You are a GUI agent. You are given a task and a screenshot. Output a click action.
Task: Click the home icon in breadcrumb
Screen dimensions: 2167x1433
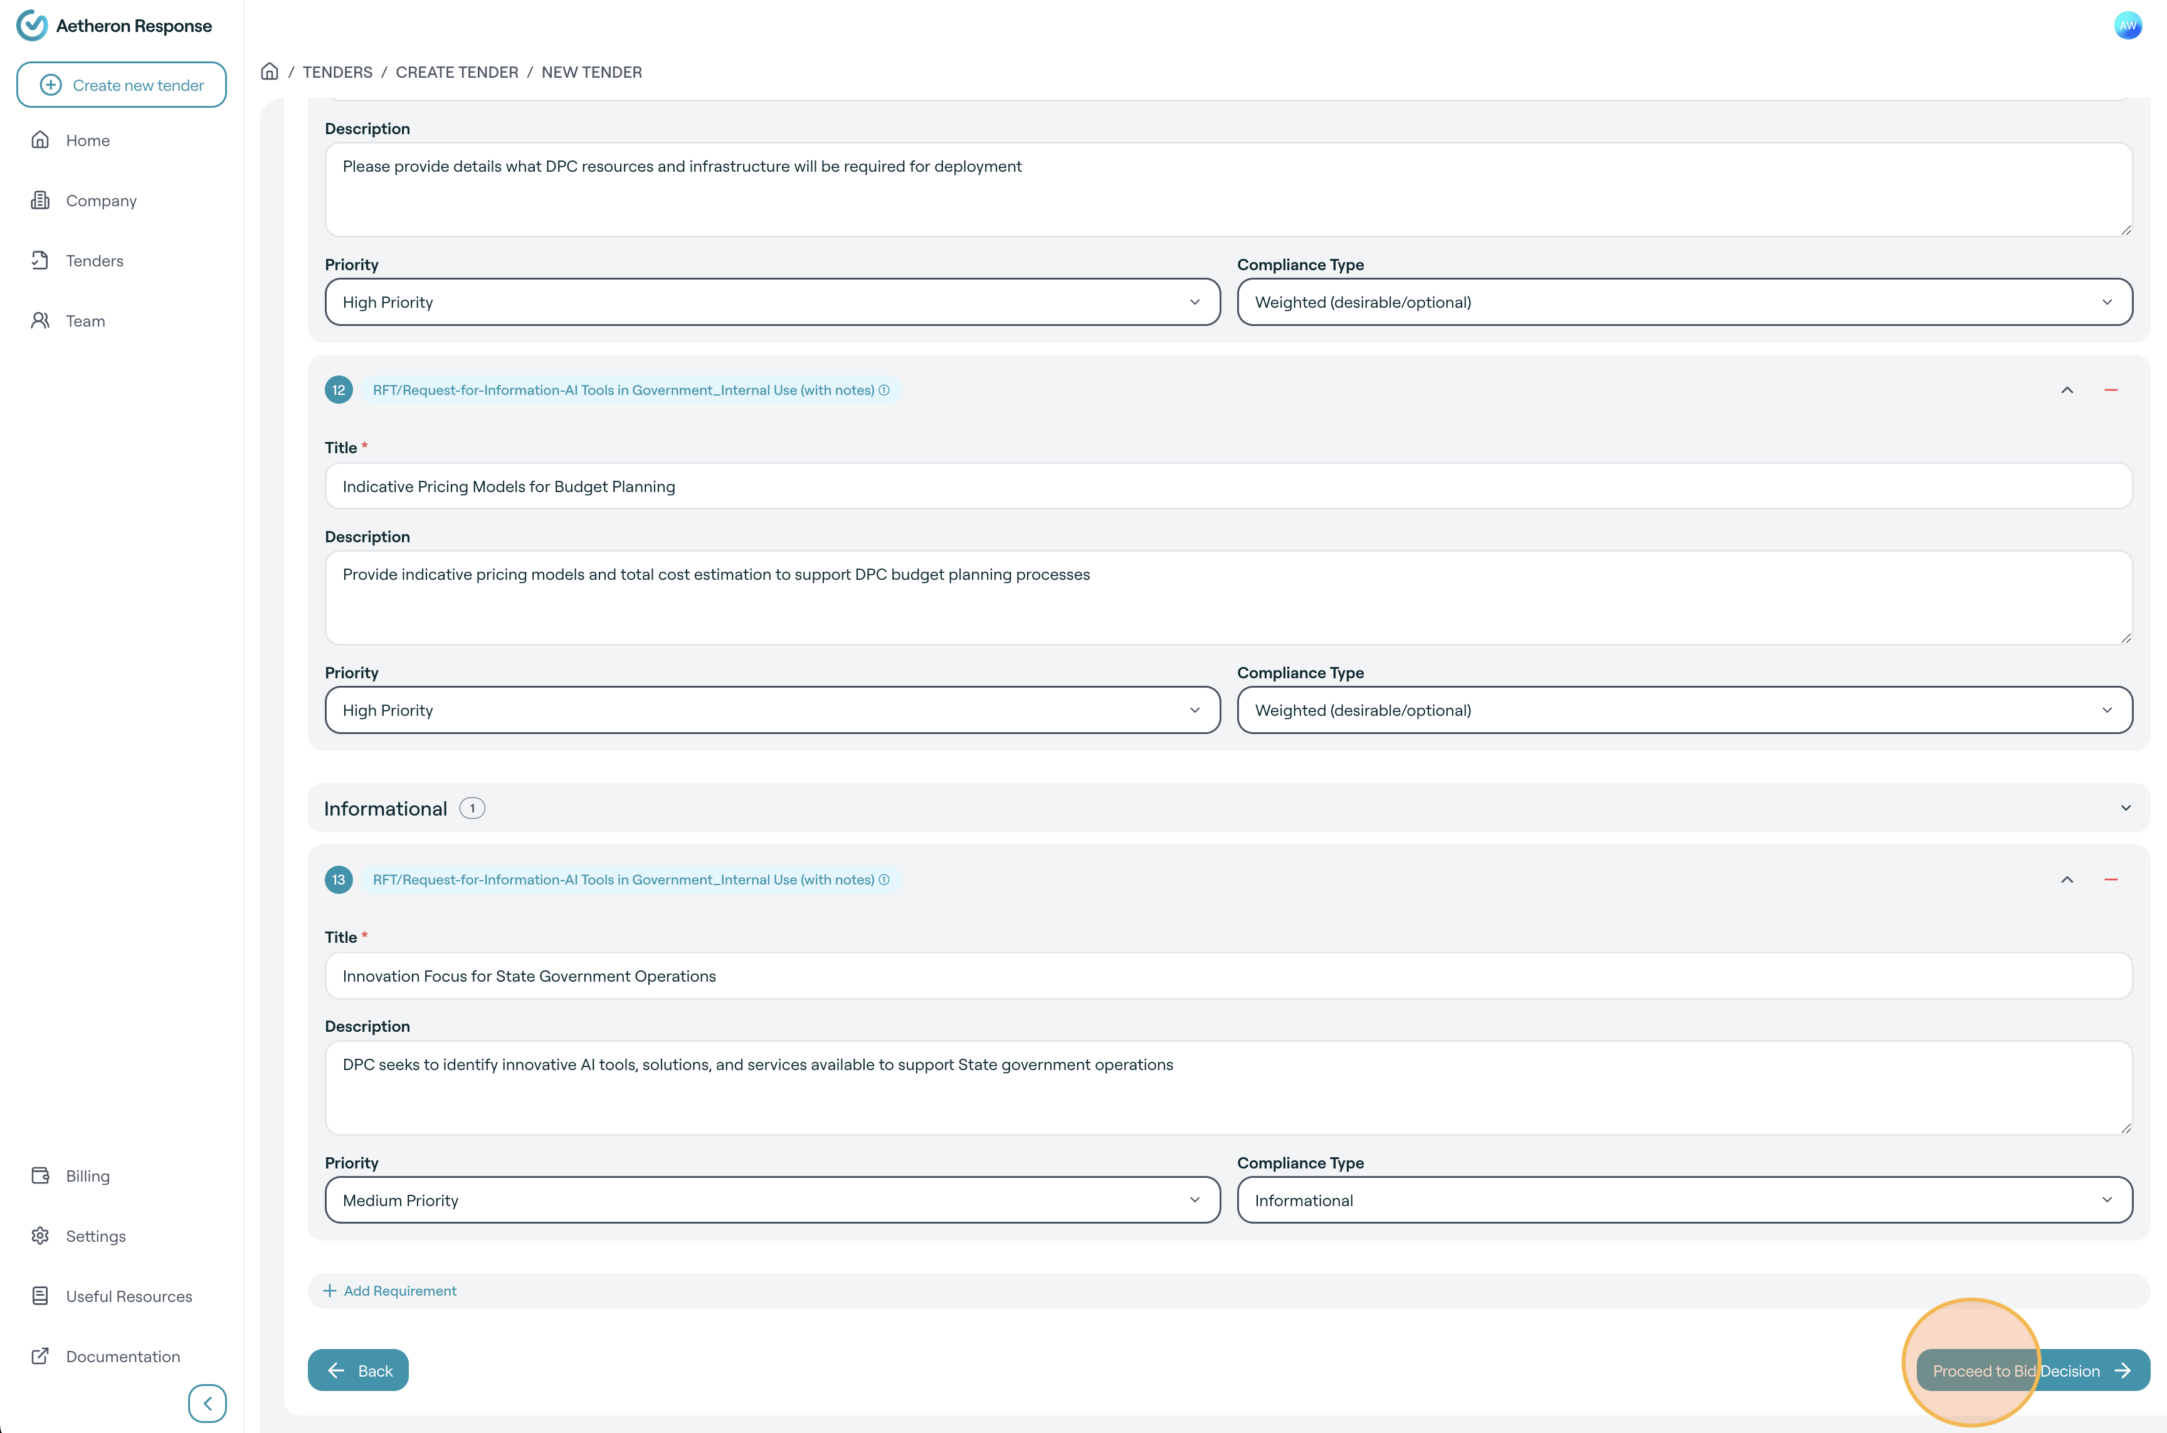pos(269,71)
